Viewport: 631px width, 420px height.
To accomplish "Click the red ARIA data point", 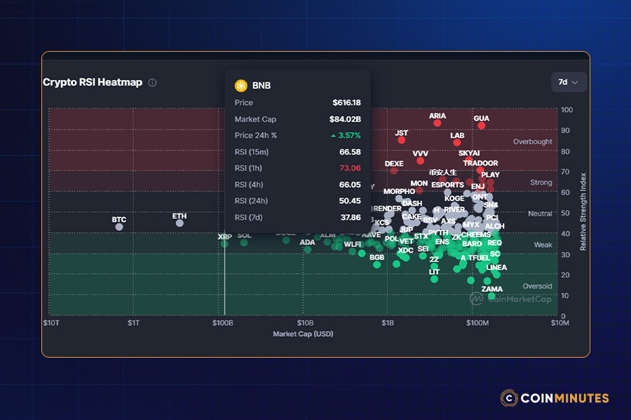I will click(437, 123).
